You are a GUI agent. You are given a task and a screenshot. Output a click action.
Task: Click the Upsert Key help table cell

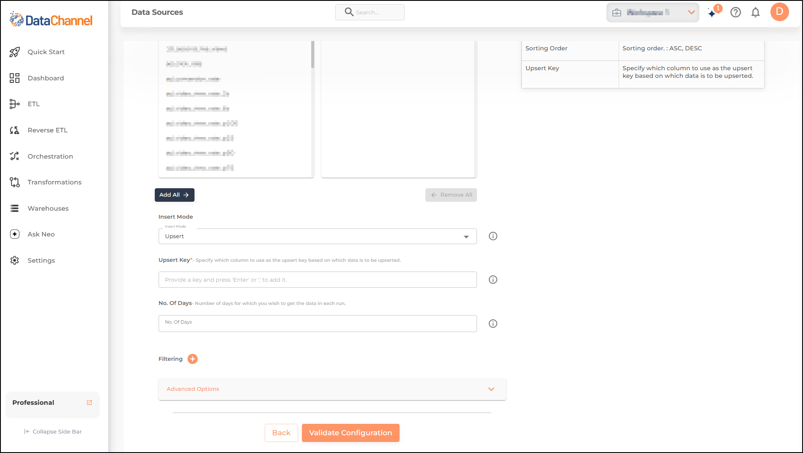tap(691, 74)
